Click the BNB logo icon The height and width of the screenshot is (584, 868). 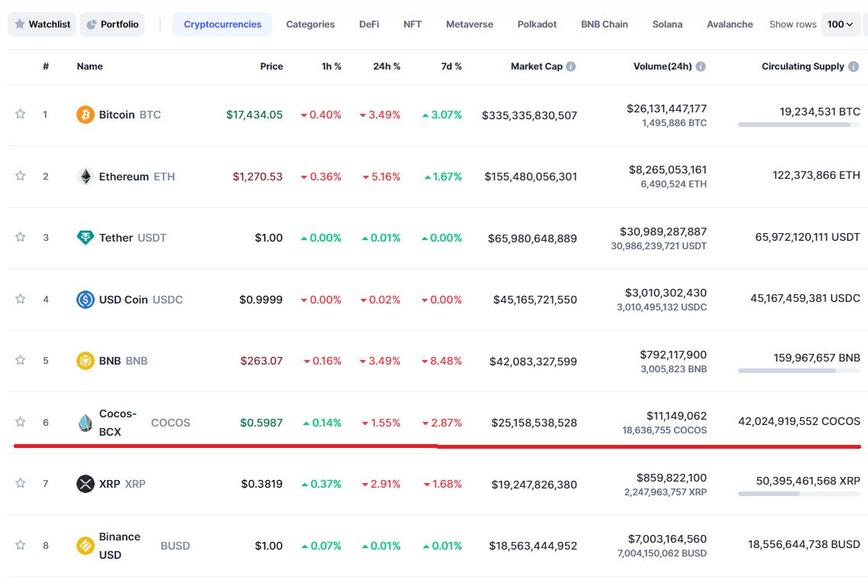[86, 361]
